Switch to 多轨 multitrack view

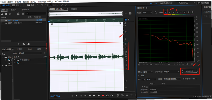click(16, 5)
